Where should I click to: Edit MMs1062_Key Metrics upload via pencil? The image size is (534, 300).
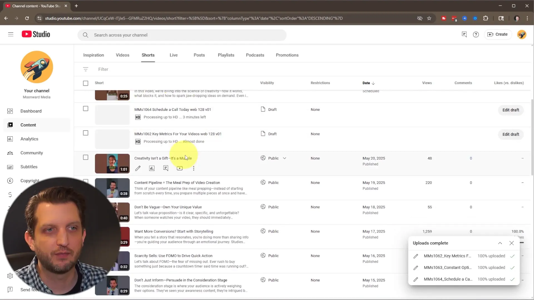tap(416, 256)
